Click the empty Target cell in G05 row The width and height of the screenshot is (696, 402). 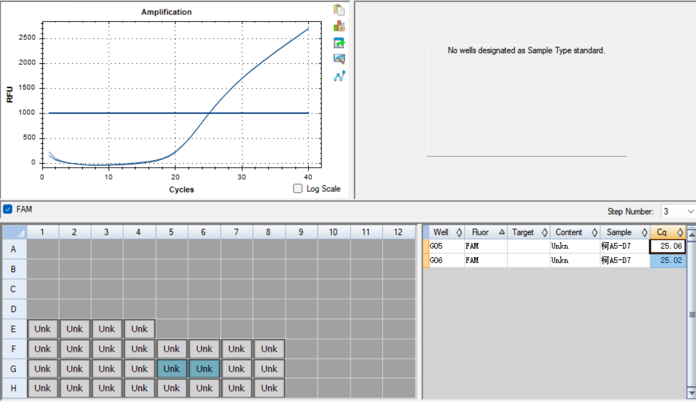pos(528,246)
